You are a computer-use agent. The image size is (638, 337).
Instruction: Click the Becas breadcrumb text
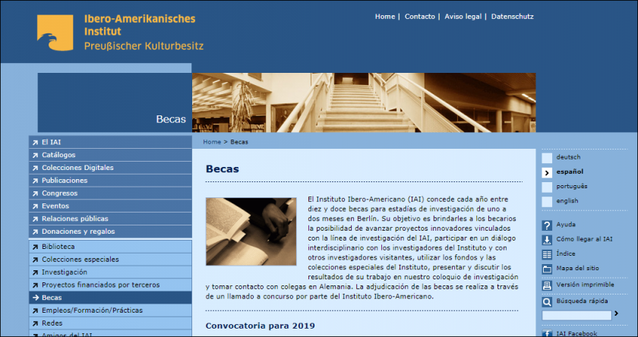239,142
